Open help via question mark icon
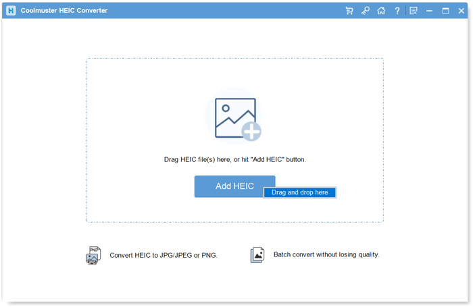 (397, 11)
